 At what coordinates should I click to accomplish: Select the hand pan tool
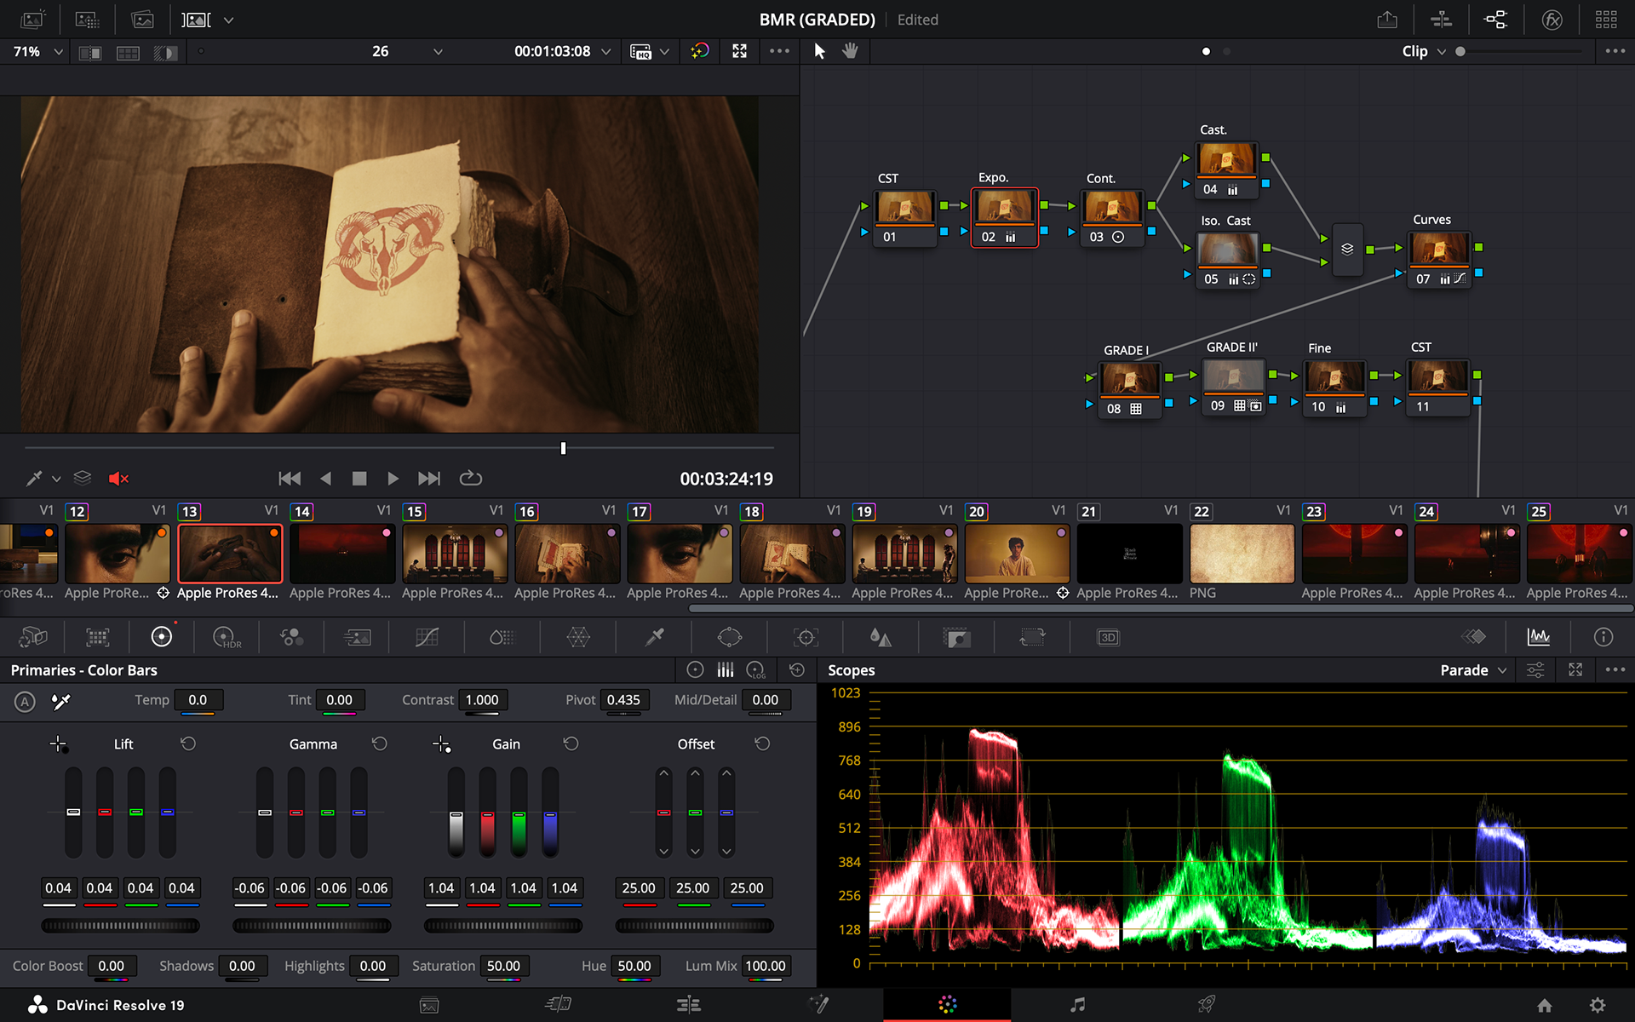coord(850,51)
